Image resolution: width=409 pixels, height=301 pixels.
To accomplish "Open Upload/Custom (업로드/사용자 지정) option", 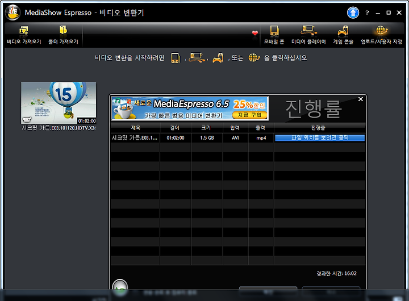I will point(381,35).
